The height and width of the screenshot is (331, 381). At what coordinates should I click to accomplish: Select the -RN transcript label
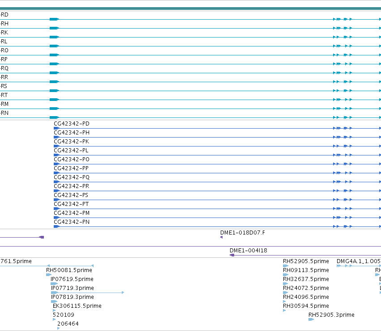[x=4, y=113]
